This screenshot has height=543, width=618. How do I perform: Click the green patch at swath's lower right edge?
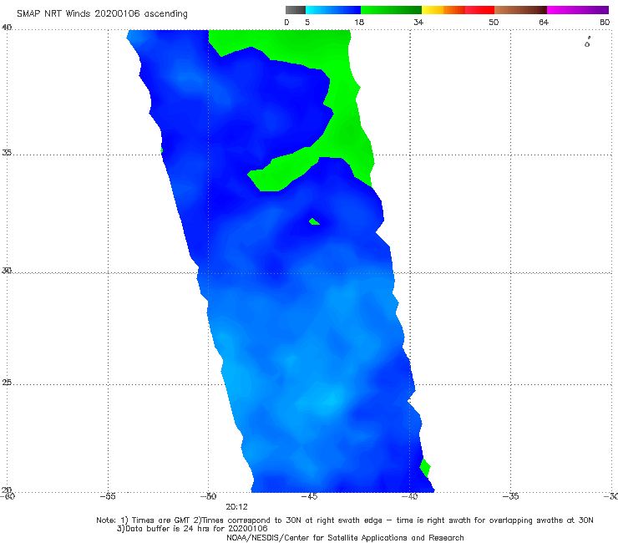[425, 468]
